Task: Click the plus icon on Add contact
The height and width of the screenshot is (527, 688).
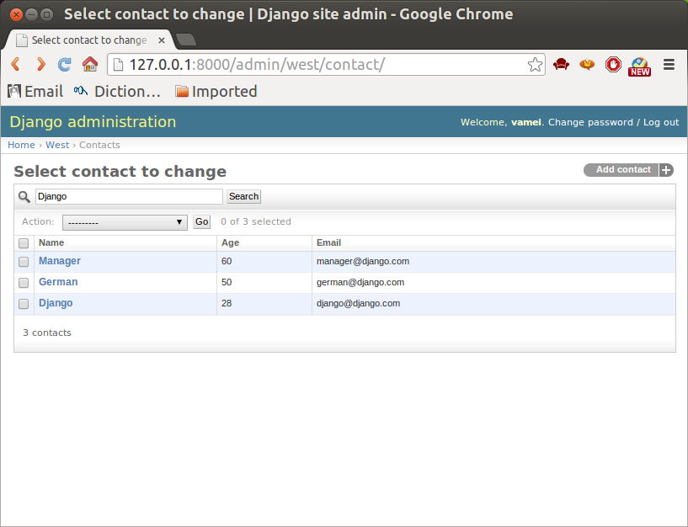Action: pos(666,170)
